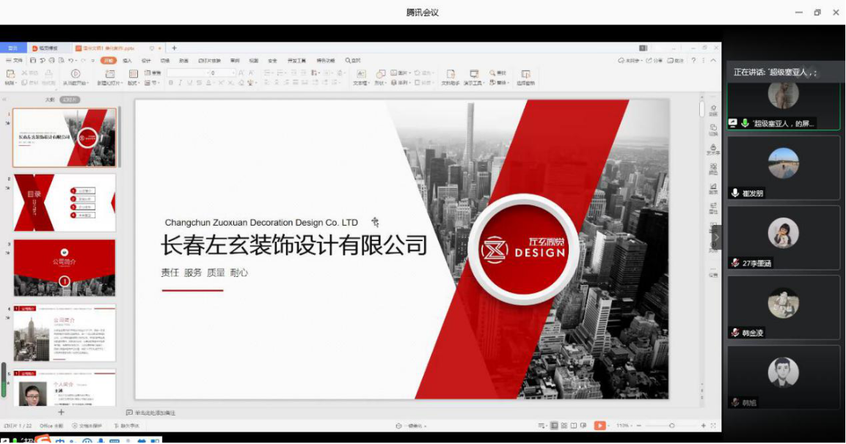The width and height of the screenshot is (846, 444).
Task: Insert a text box from the ribbon
Action: (x=360, y=74)
